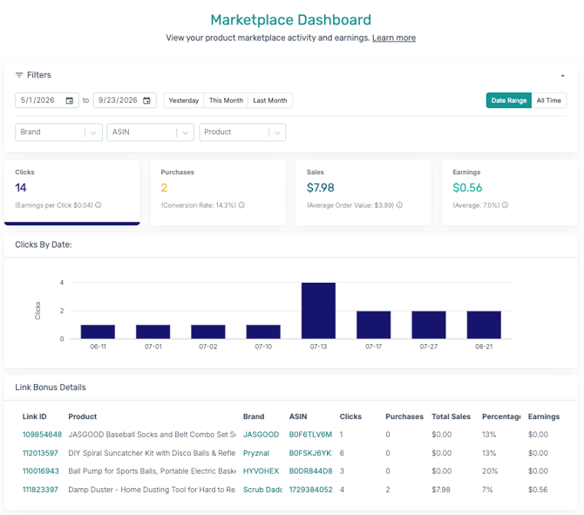The height and width of the screenshot is (515, 584).
Task: Open Link ID 110016943
Action: (x=41, y=471)
